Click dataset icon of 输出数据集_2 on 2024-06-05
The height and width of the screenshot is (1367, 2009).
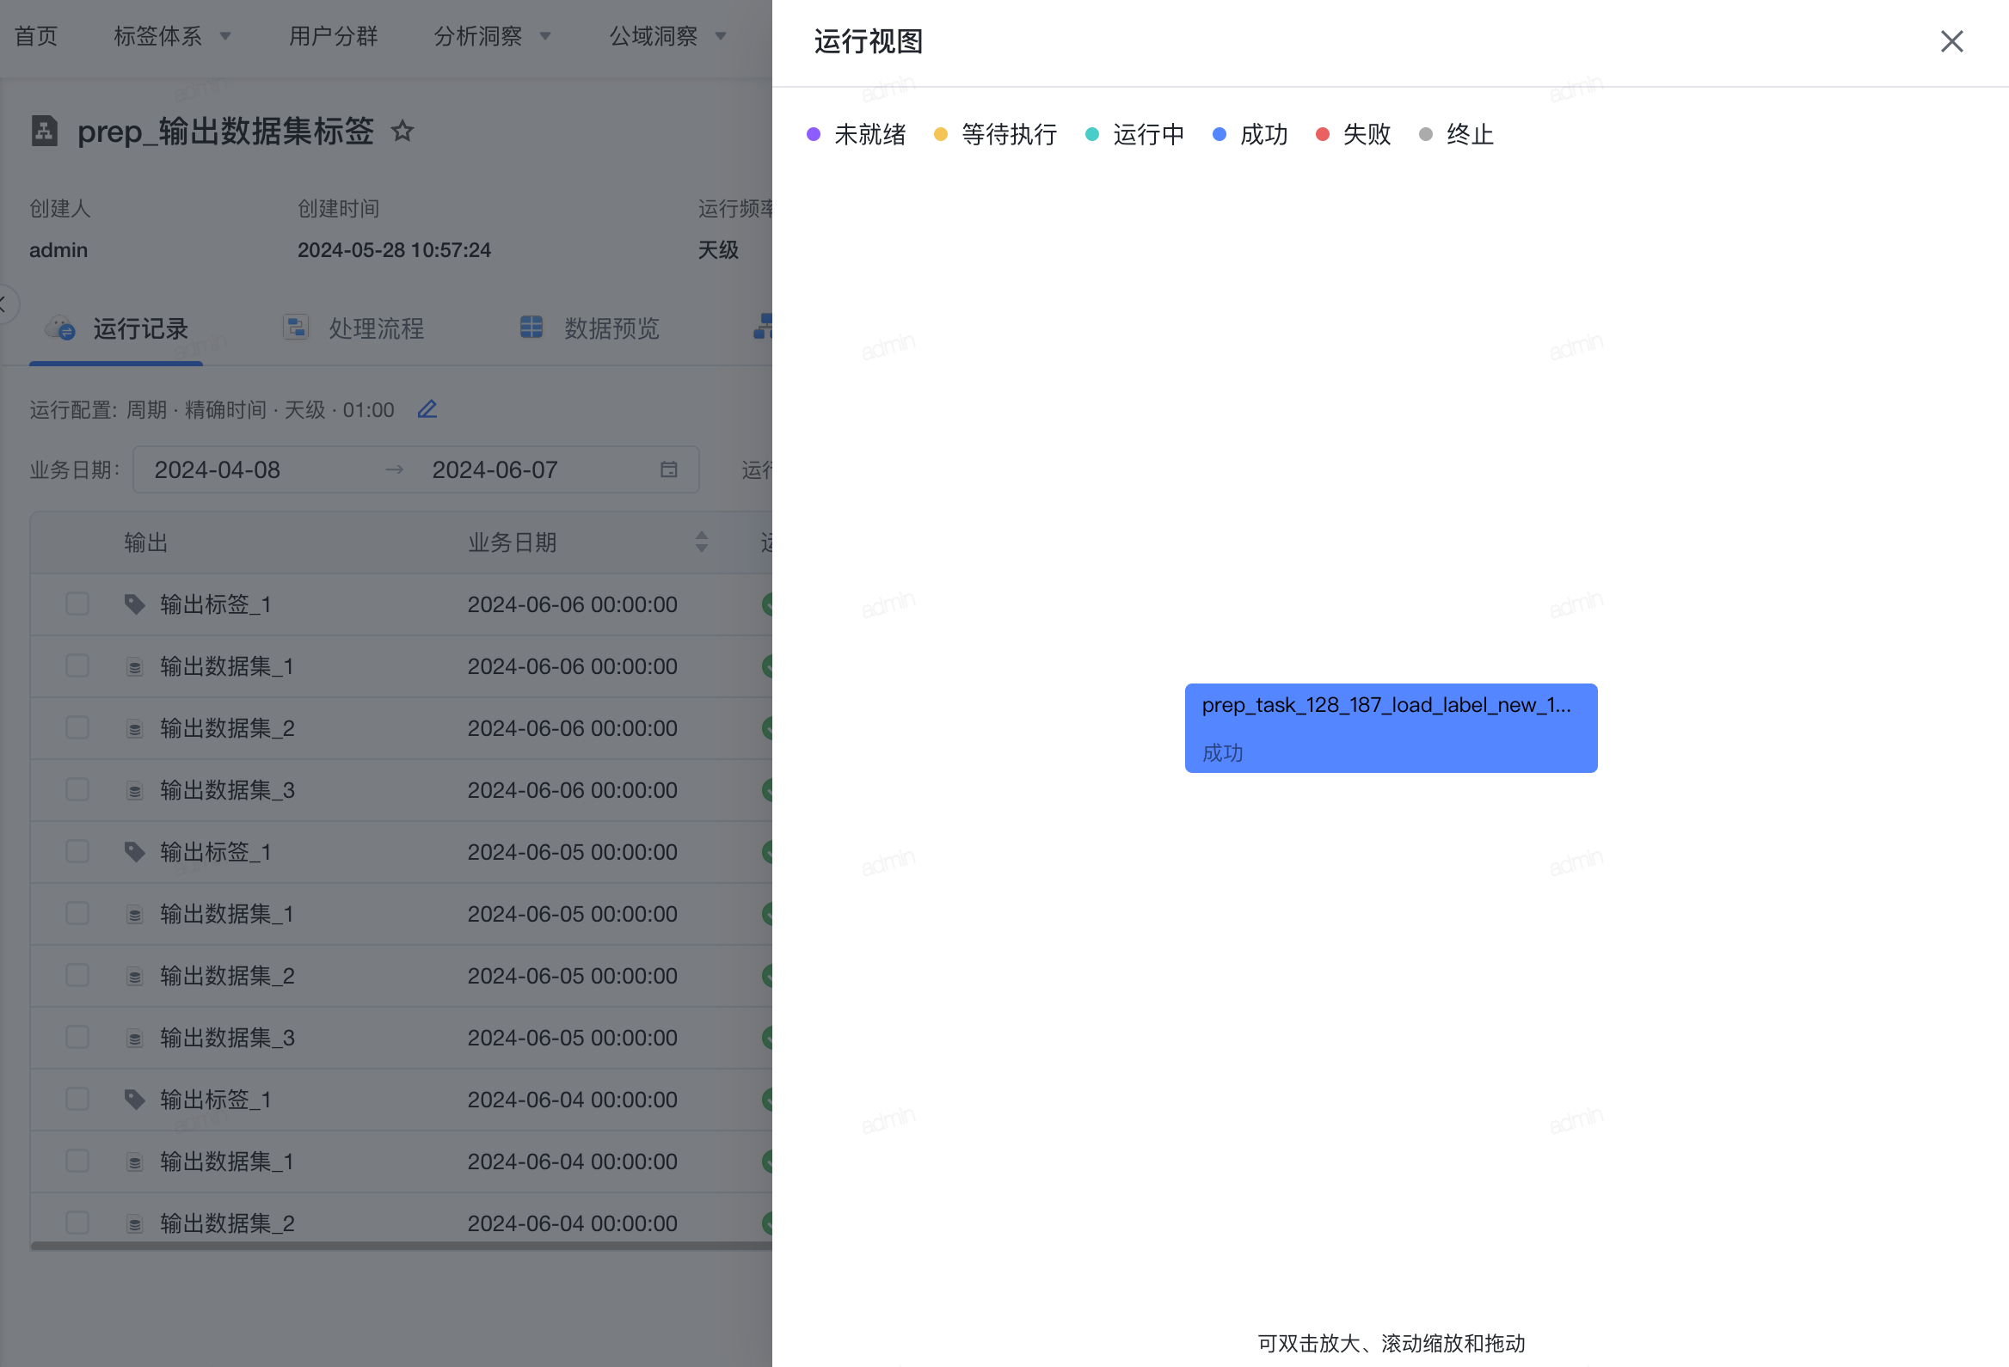click(x=134, y=977)
